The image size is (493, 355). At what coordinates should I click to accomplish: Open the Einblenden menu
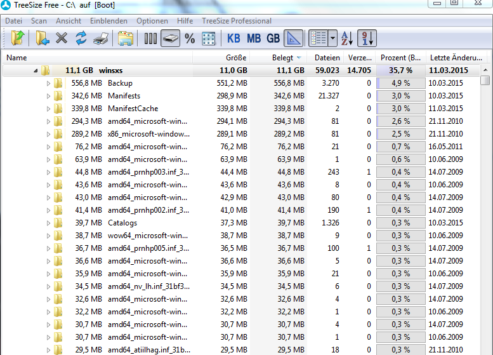point(108,21)
